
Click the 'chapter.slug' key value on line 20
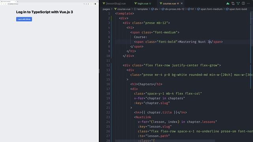[157, 103]
